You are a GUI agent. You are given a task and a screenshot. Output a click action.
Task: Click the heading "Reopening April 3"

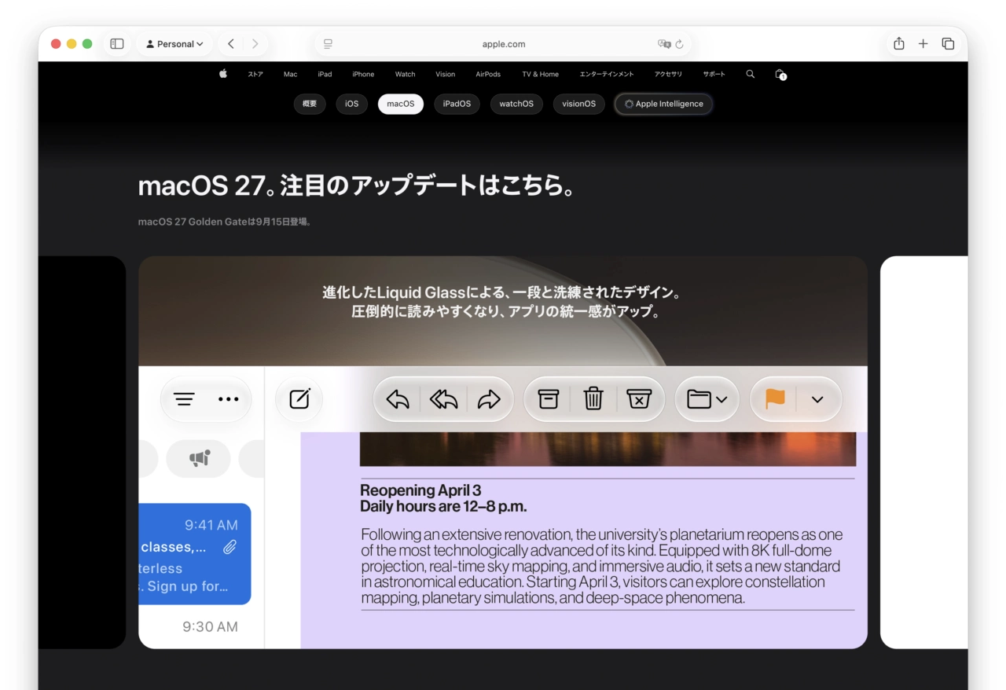pyautogui.click(x=420, y=491)
